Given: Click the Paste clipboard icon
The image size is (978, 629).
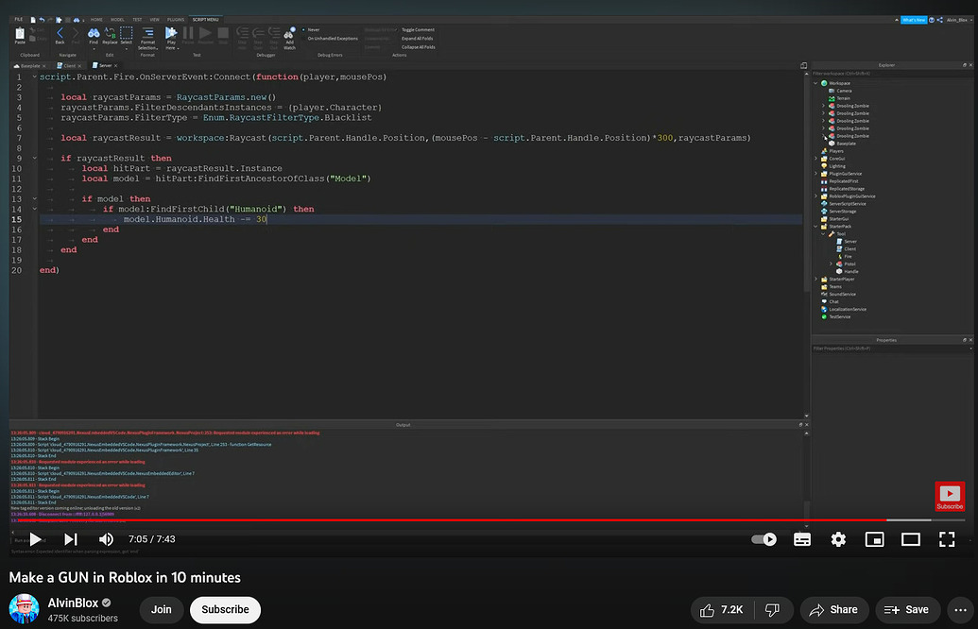Looking at the screenshot, I should 20,35.
